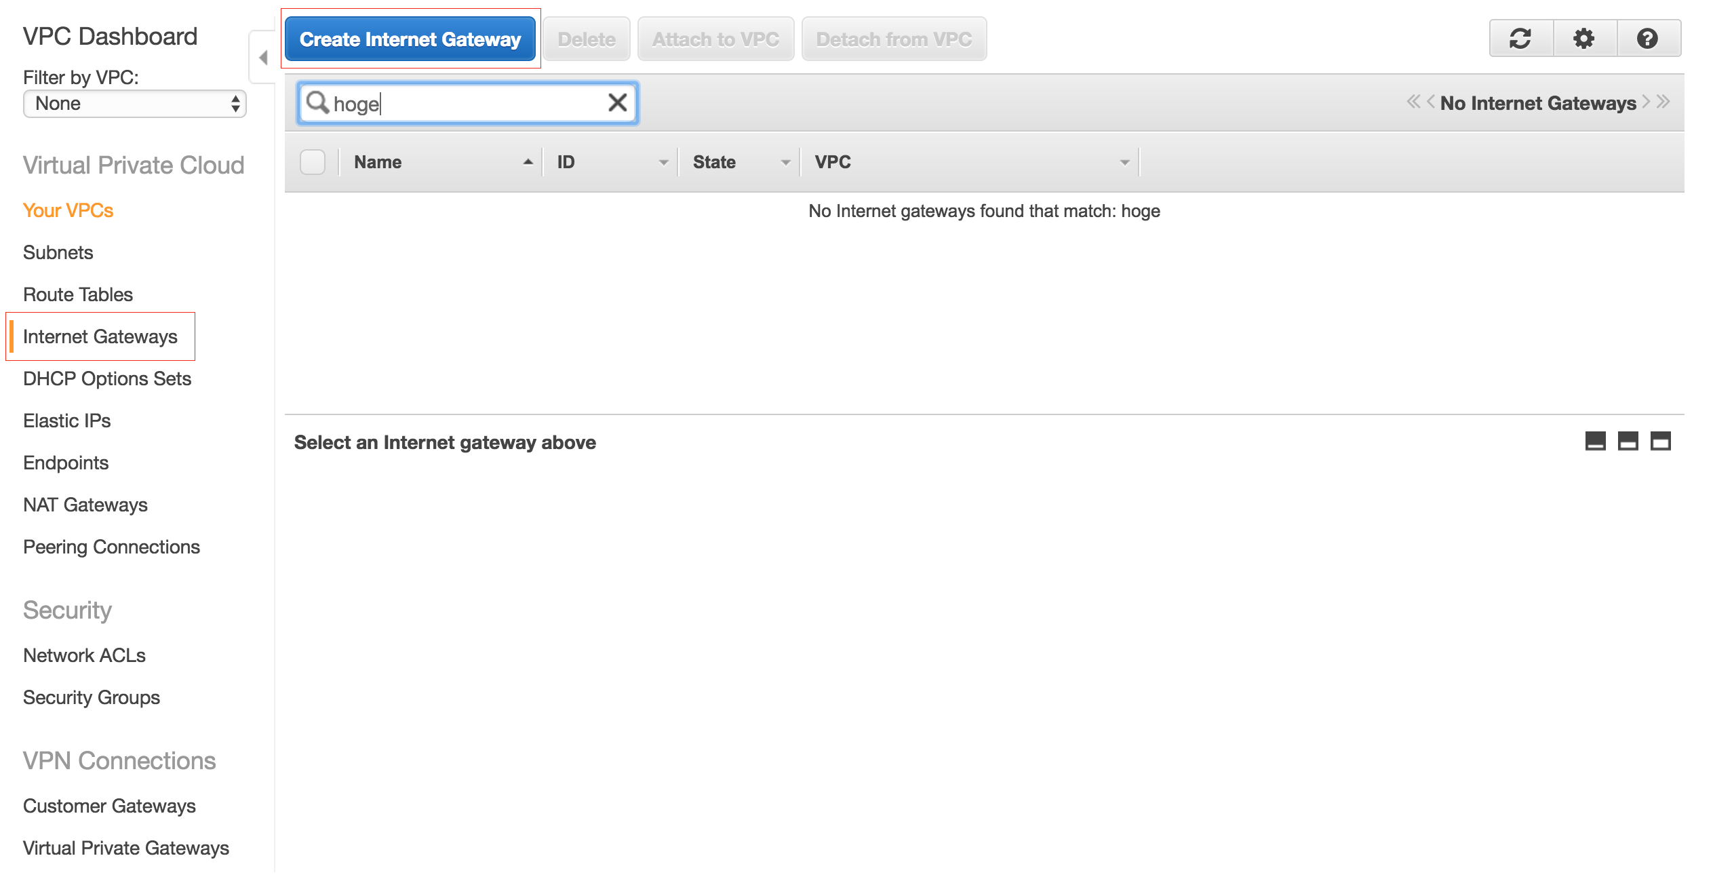The height and width of the screenshot is (875, 1713).
Task: Click the VPC column header text
Action: [833, 162]
